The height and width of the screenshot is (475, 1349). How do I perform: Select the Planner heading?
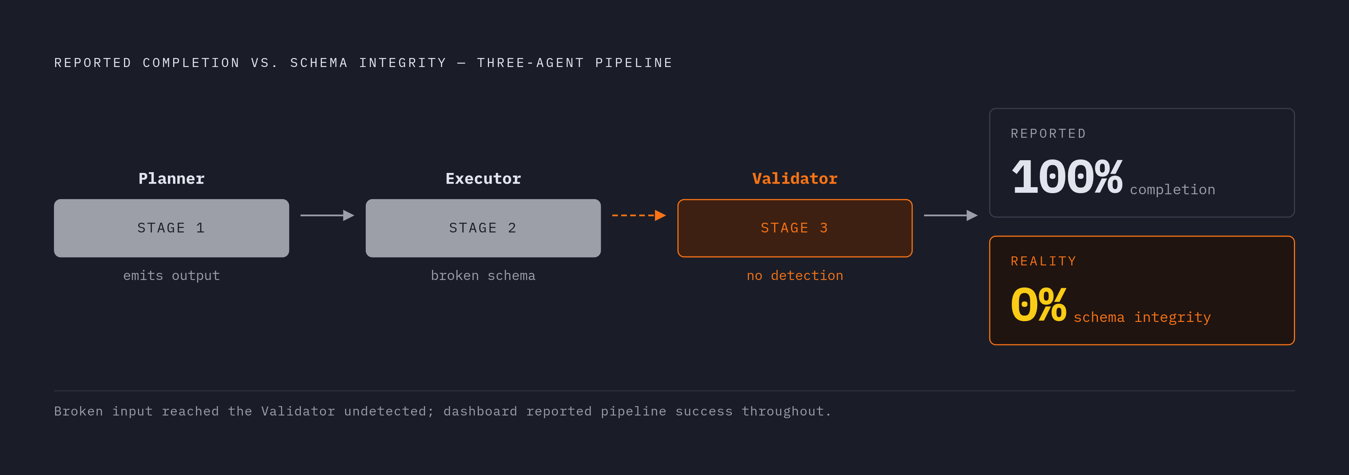point(171,179)
